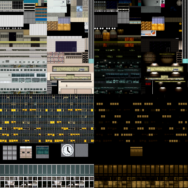
Task: Click the three-by-three metal panel grid tile
Action: [10, 153]
